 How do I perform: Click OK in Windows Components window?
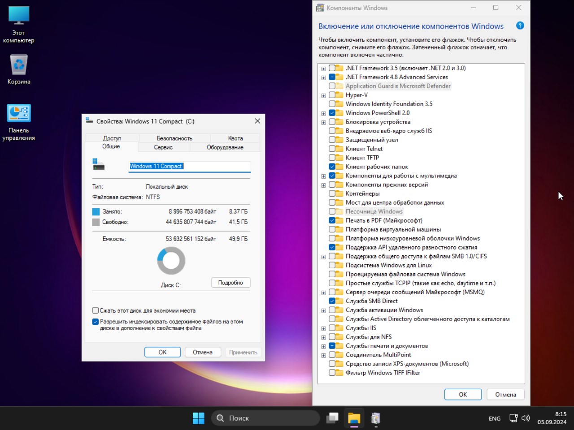coord(463,394)
